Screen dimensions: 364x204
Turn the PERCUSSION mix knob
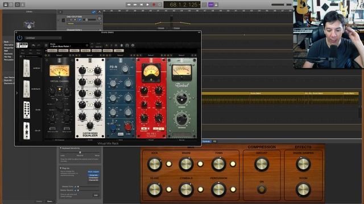tap(218, 189)
